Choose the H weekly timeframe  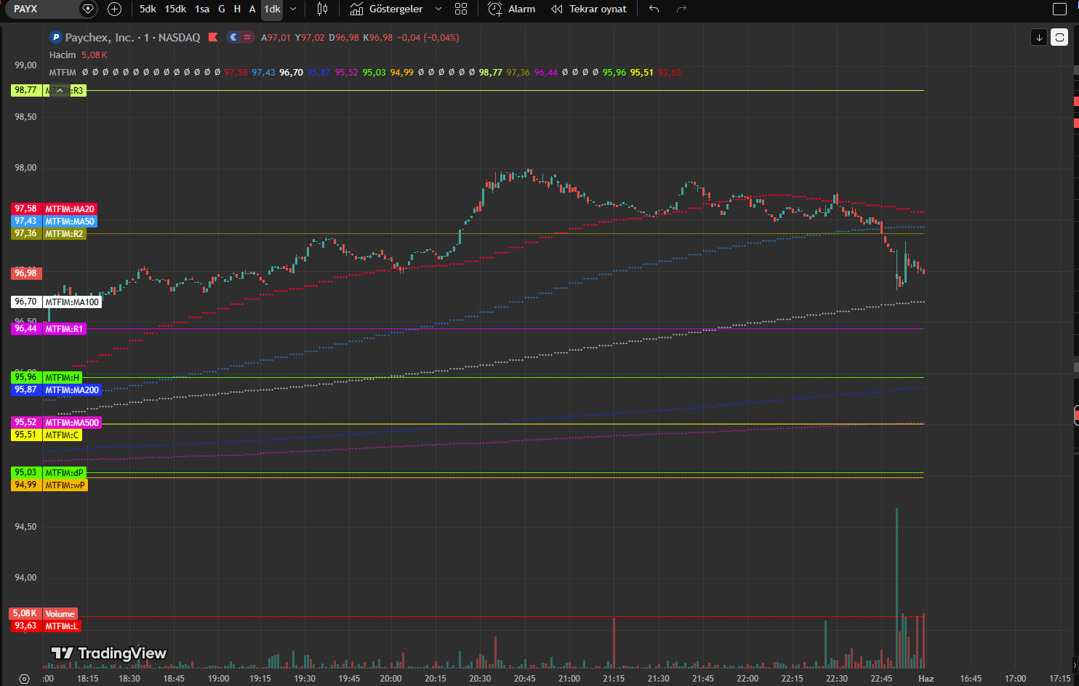tap(237, 9)
